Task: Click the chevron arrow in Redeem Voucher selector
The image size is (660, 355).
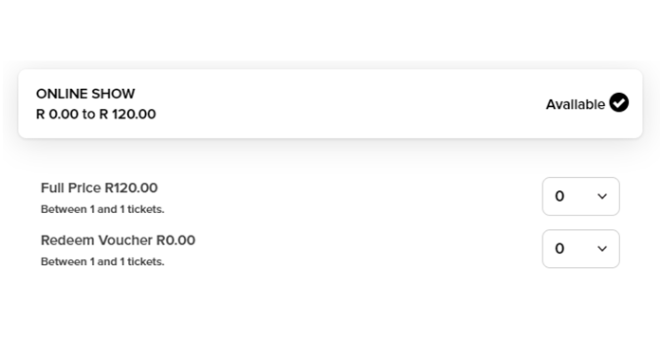Action: (x=602, y=249)
